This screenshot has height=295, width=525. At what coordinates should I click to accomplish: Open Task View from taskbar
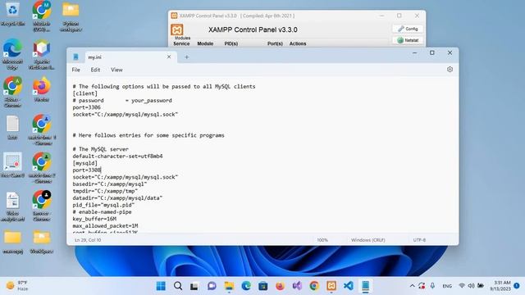point(194,286)
